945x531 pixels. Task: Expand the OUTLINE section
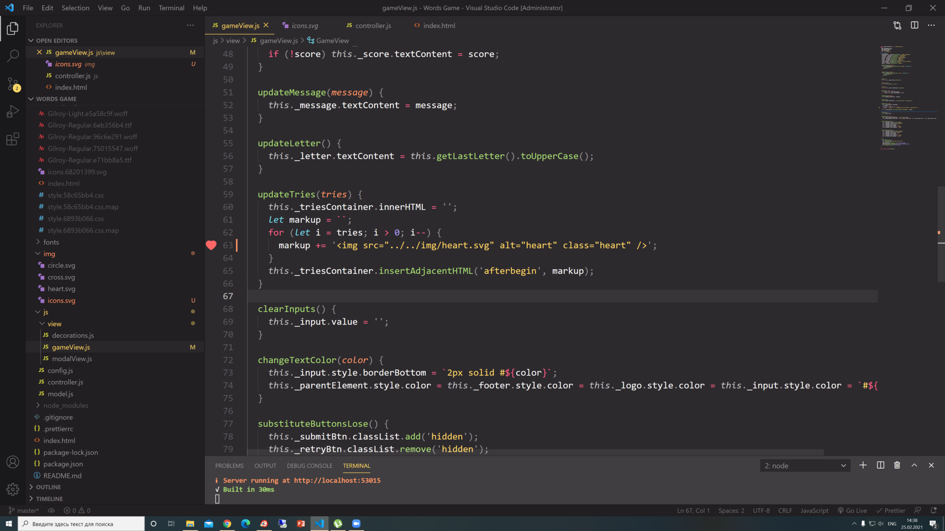click(48, 487)
